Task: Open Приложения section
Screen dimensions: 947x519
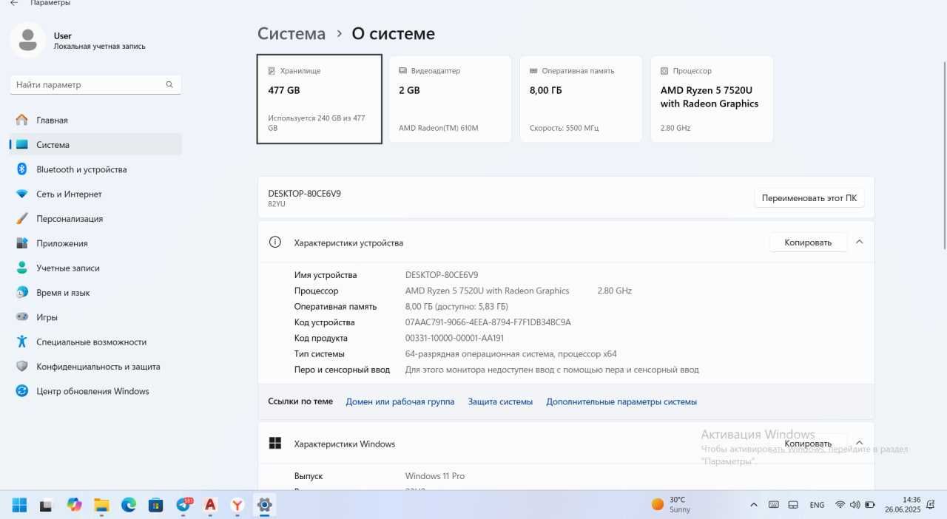Action: (x=95, y=243)
